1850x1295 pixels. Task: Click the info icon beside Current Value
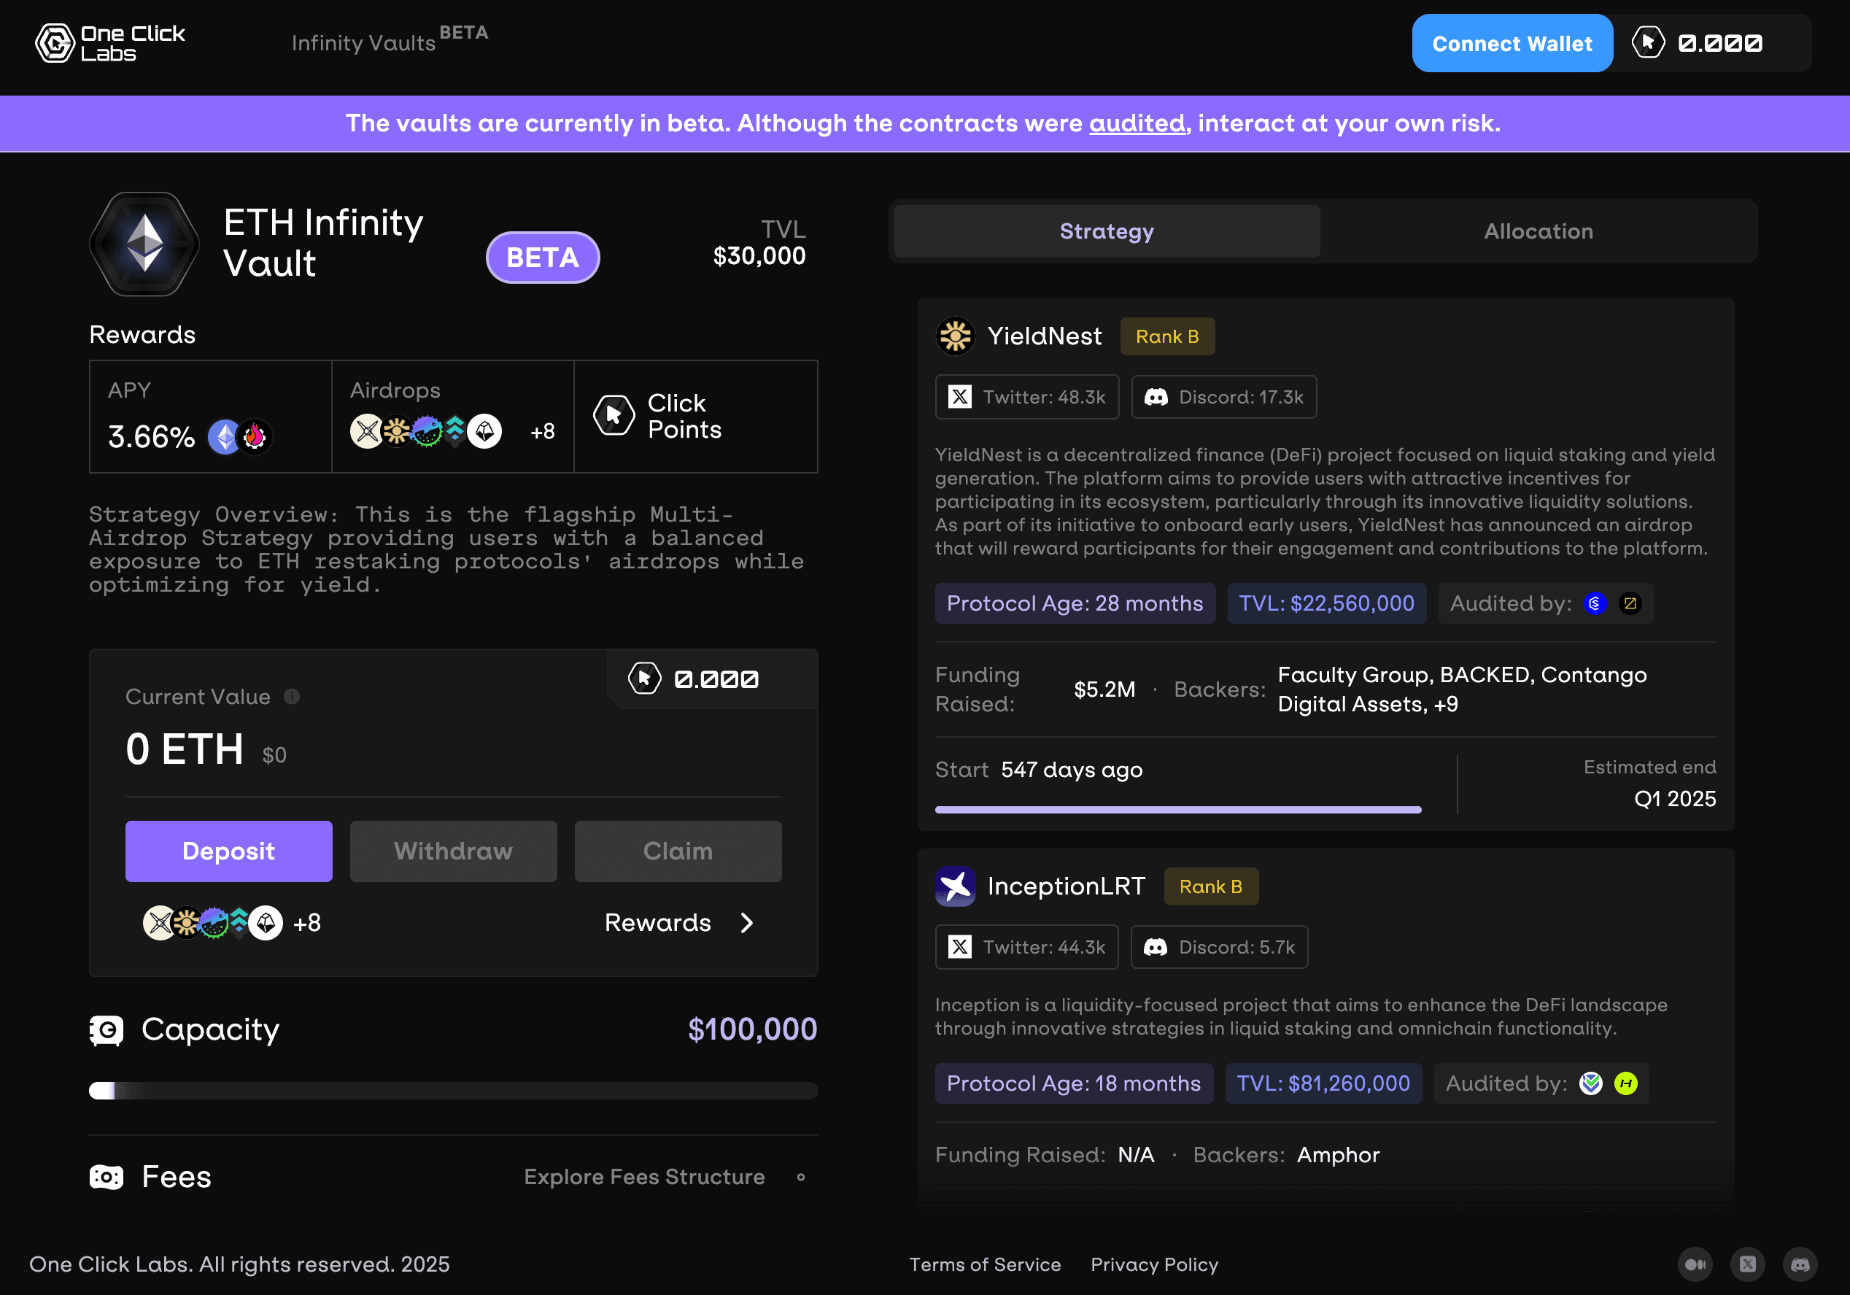(292, 696)
